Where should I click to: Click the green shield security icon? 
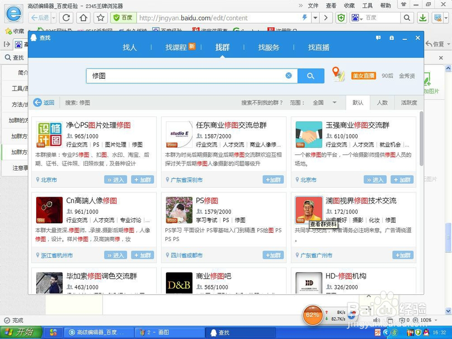341,18
